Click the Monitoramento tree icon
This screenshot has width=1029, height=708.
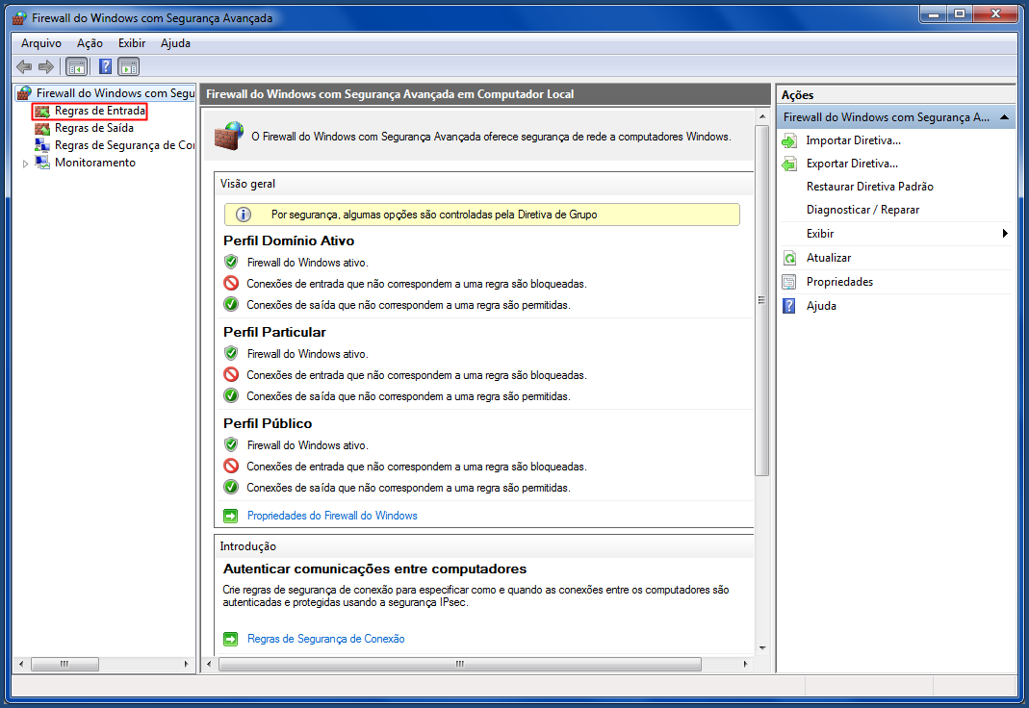point(42,163)
